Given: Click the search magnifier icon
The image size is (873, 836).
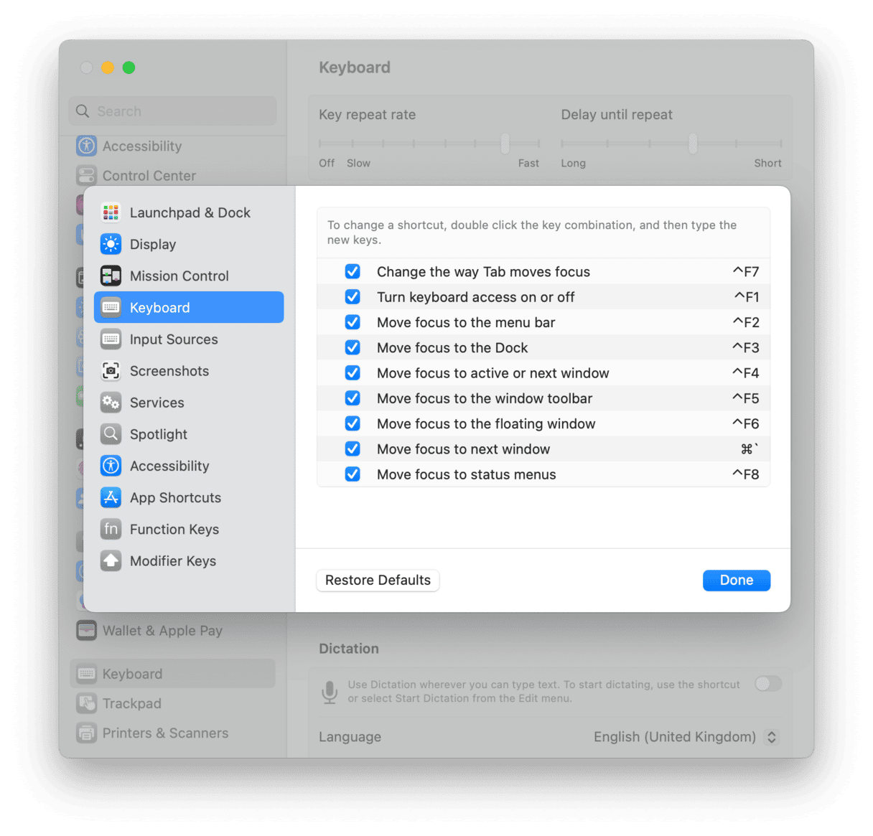Looking at the screenshot, I should (83, 111).
